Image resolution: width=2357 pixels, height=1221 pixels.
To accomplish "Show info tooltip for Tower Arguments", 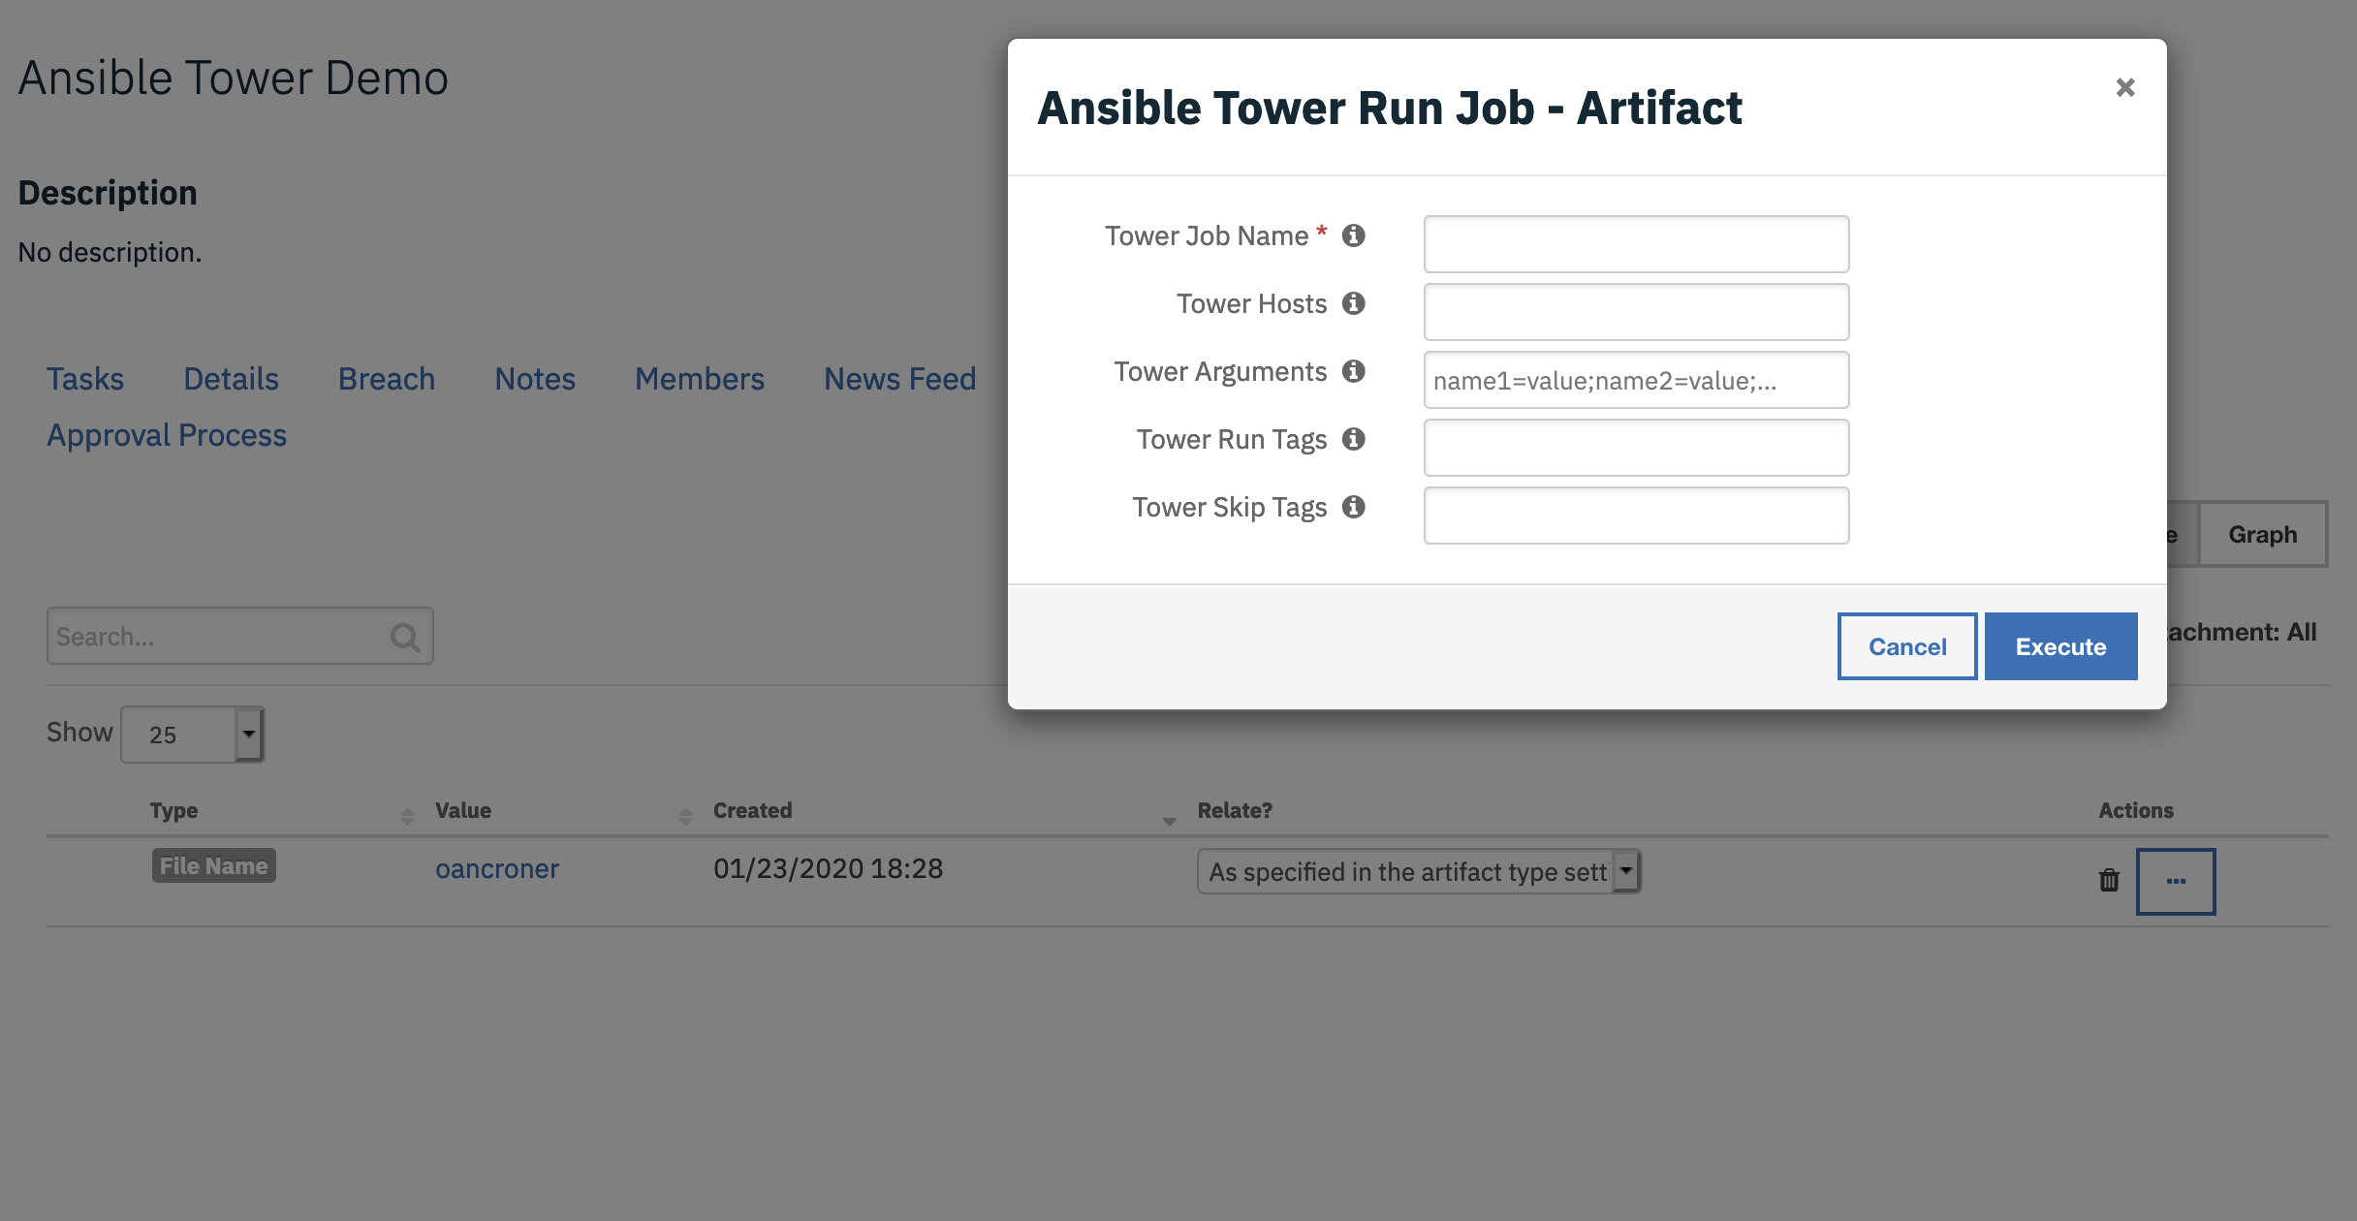I will click(x=1354, y=371).
